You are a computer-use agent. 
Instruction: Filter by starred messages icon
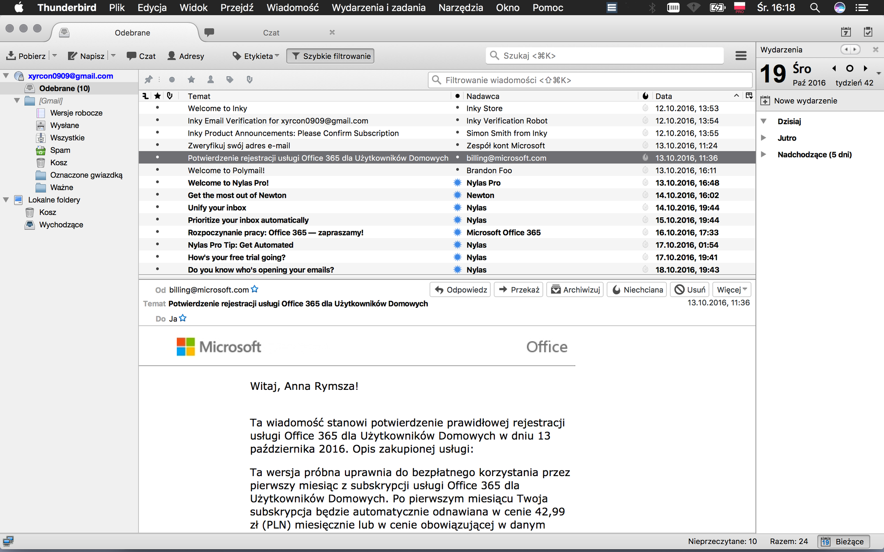point(191,80)
